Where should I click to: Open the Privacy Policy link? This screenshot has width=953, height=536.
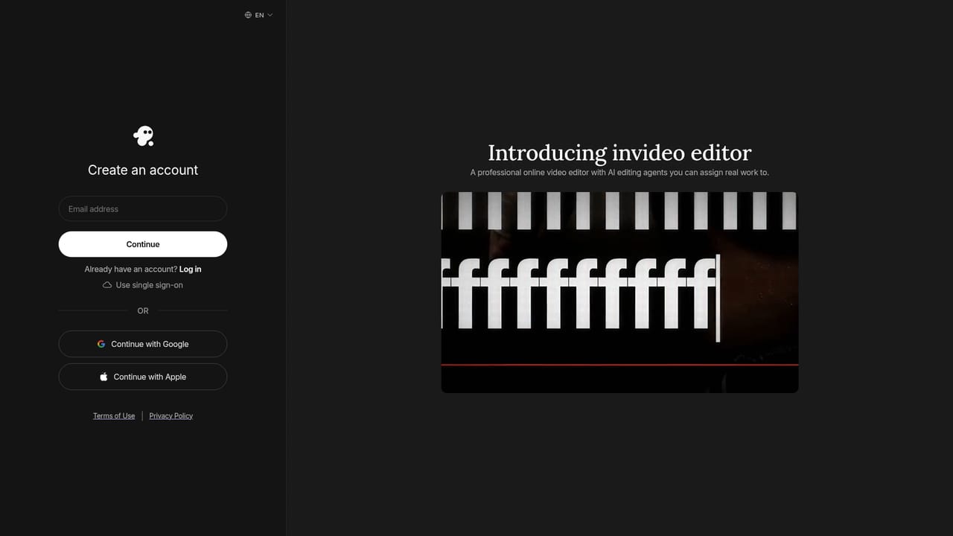pos(171,416)
